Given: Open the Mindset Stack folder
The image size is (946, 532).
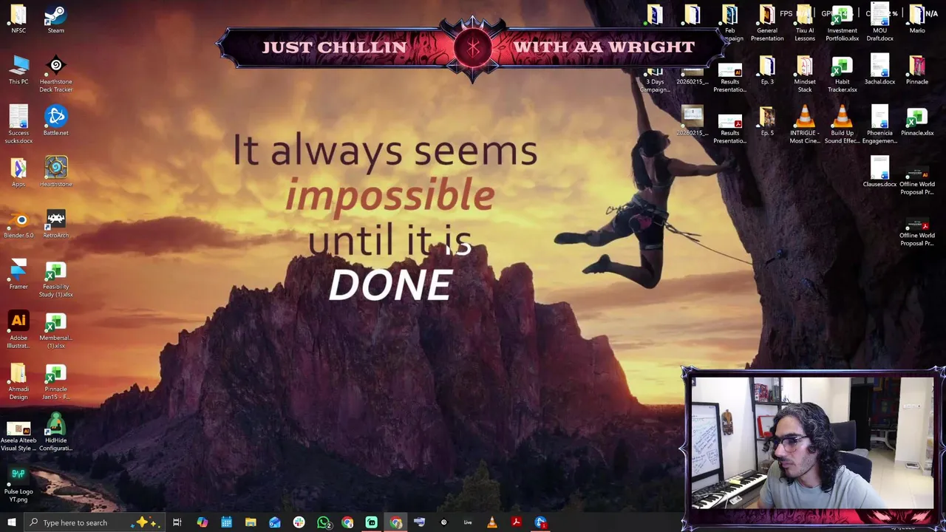Looking at the screenshot, I should (805, 74).
